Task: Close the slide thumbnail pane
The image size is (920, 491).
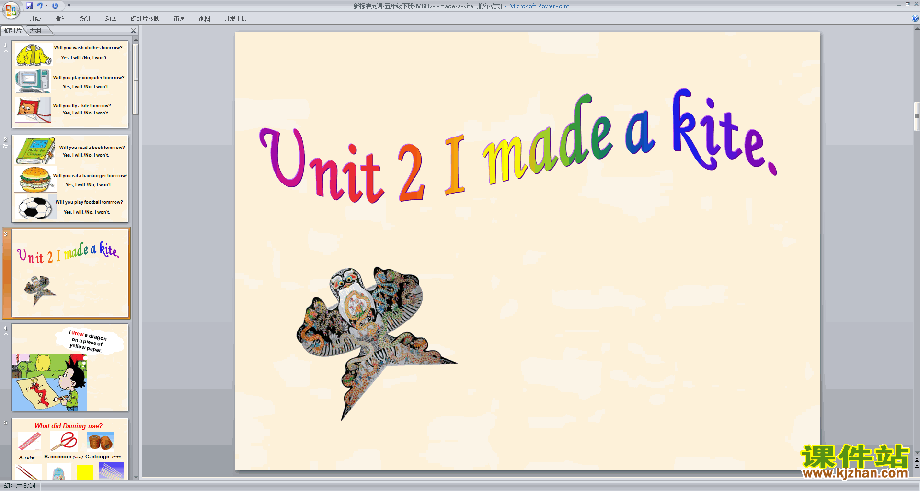Action: [134, 31]
